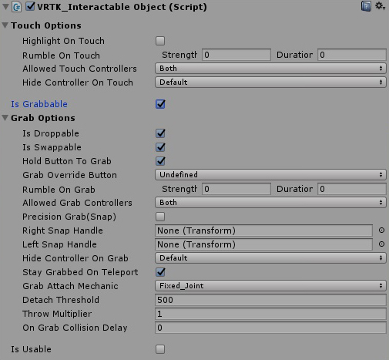Screen dimensions: 389x360
Task: Click the Right Snap Handle transform field
Action: 263,230
